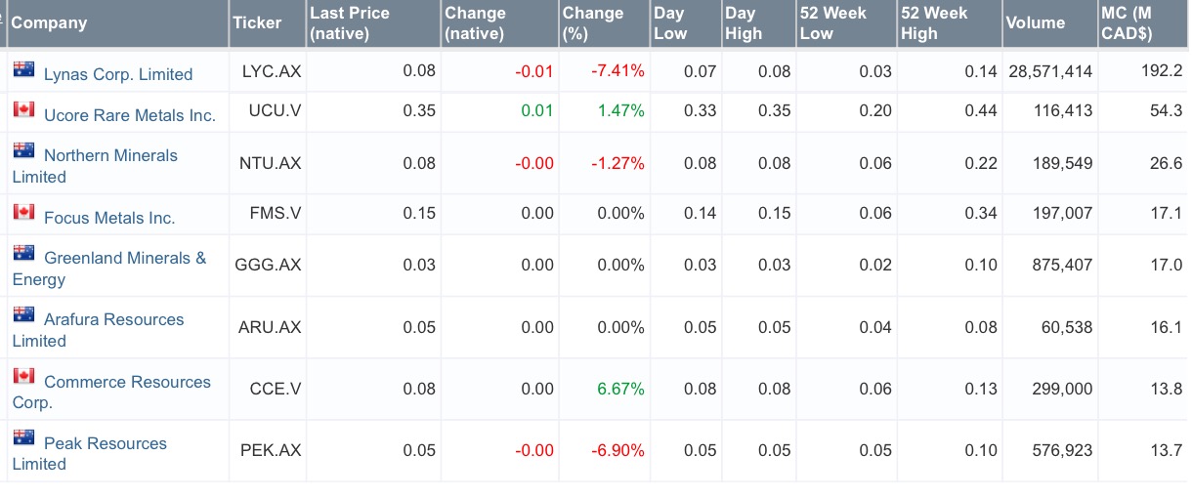Open the Commerce Resources Corp. link
The height and width of the screenshot is (497, 1192).
click(127, 382)
